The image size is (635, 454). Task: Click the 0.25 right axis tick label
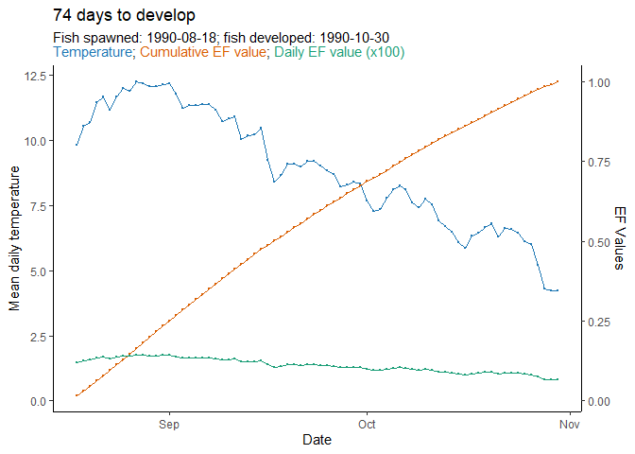[x=601, y=322]
